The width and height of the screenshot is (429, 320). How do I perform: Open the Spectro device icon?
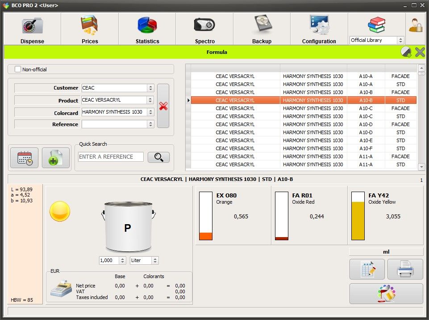(x=204, y=25)
